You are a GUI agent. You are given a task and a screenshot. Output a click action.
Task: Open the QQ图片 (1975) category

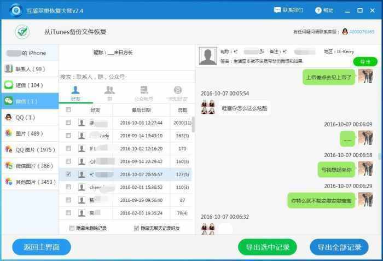point(30,149)
